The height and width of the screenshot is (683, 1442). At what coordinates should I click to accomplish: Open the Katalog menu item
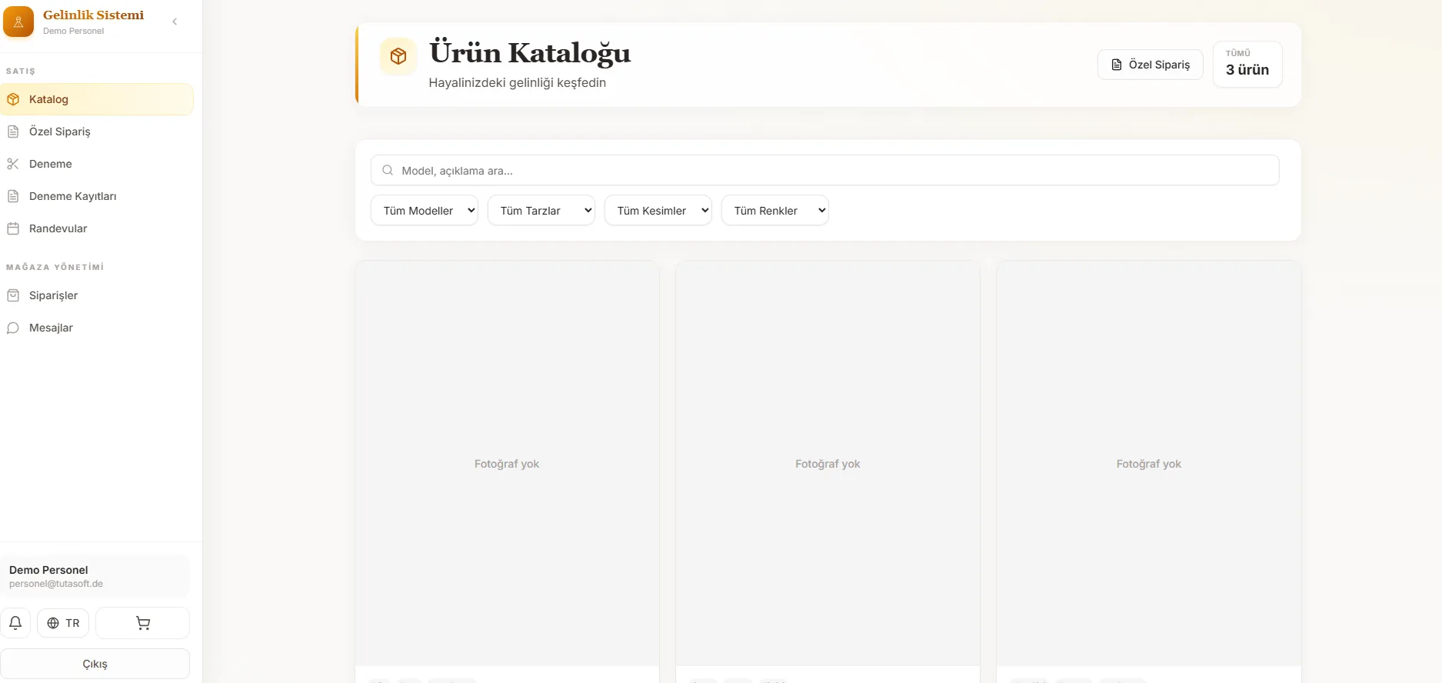point(97,99)
